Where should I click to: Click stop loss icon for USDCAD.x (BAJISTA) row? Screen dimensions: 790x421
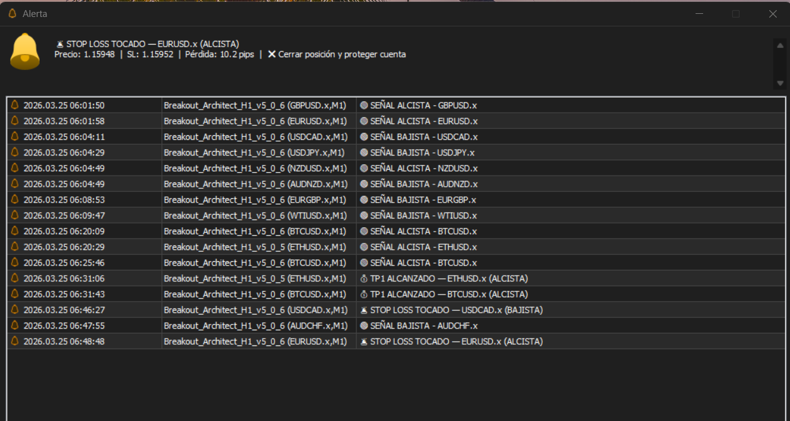[364, 310]
